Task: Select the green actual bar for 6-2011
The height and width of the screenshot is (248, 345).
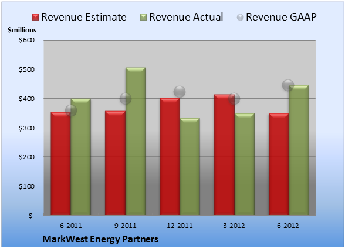Action: coord(81,157)
